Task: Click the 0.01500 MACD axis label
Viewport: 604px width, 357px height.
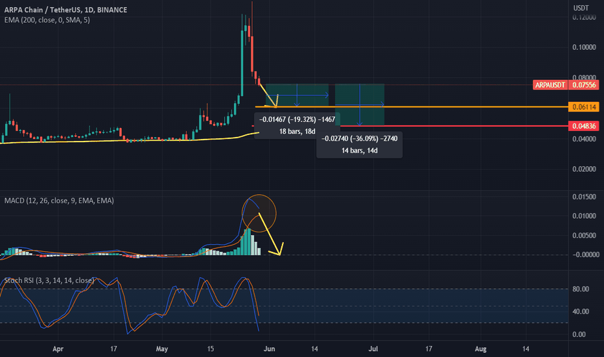Action: (x=584, y=197)
